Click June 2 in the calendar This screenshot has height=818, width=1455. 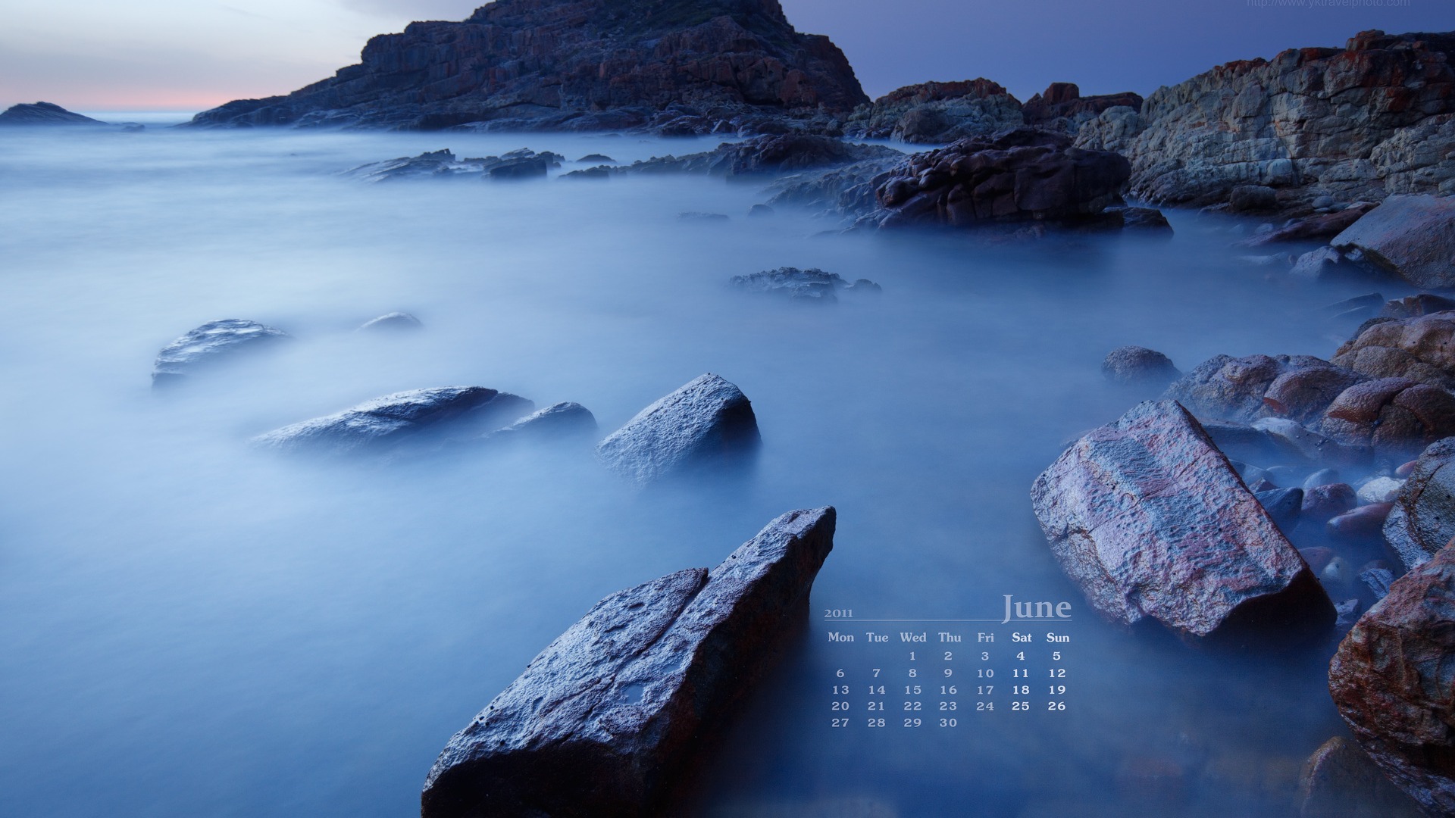tap(949, 657)
